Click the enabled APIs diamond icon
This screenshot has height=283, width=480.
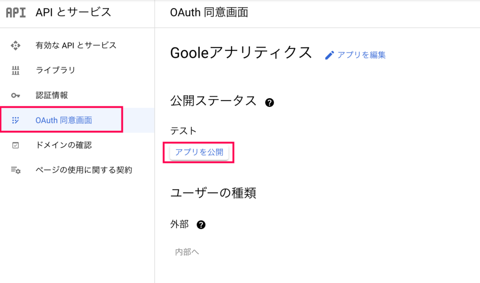[x=15, y=46]
